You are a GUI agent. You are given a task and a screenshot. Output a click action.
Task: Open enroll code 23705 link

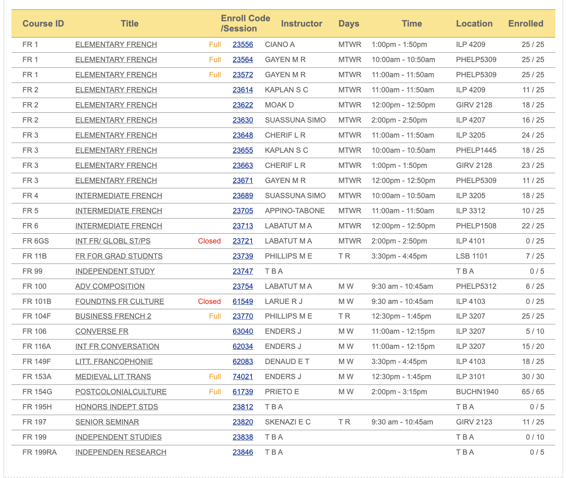pyautogui.click(x=243, y=211)
